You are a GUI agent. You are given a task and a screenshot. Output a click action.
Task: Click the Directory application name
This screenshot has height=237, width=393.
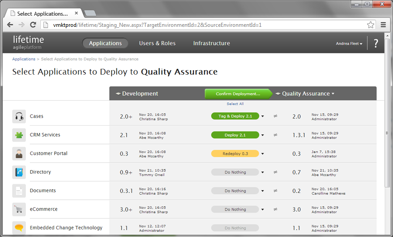40,172
